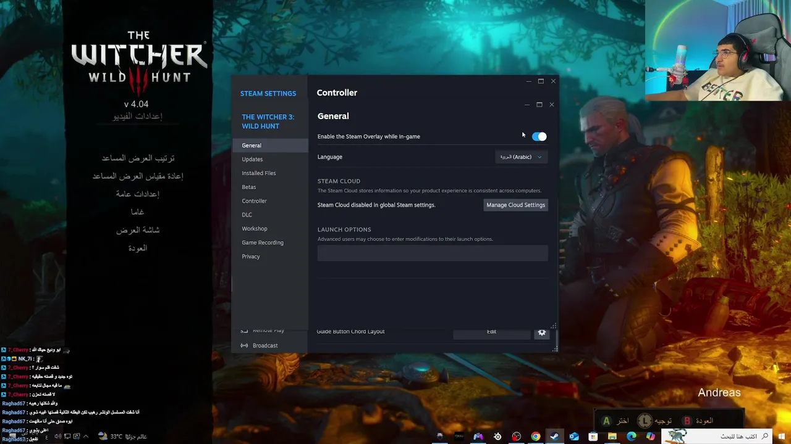Select Remote Play in Steam Settings sidebar

click(x=268, y=331)
